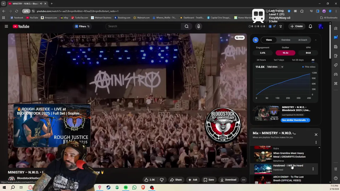The image size is (340, 191).
Task: Open Mix playlist three-dot options
Action: pyautogui.click(x=316, y=142)
